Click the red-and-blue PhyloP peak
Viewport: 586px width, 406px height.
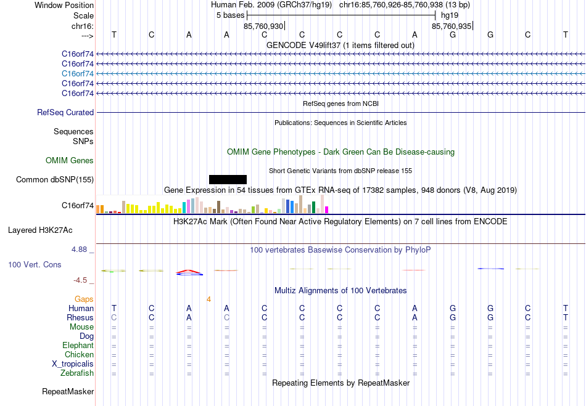pyautogui.click(x=189, y=272)
